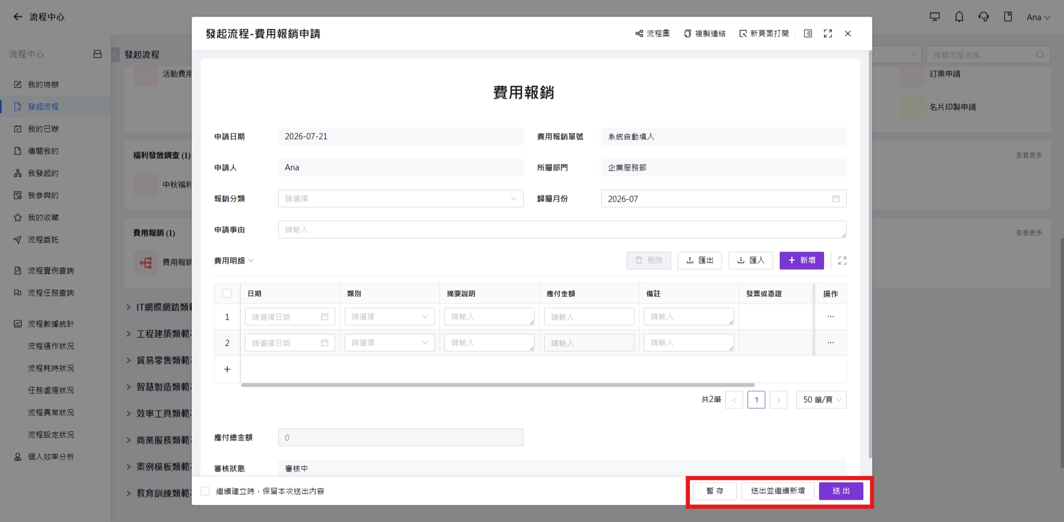Viewport: 1064px width, 522px height.
Task: Expand the 貿易零售類範 category
Action: click(129, 360)
